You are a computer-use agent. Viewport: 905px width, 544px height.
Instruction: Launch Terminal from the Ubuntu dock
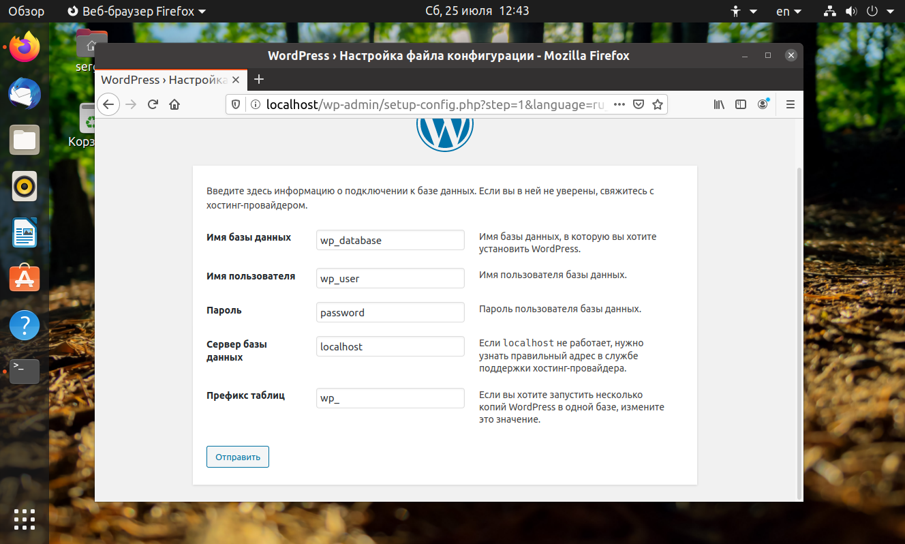tap(25, 371)
